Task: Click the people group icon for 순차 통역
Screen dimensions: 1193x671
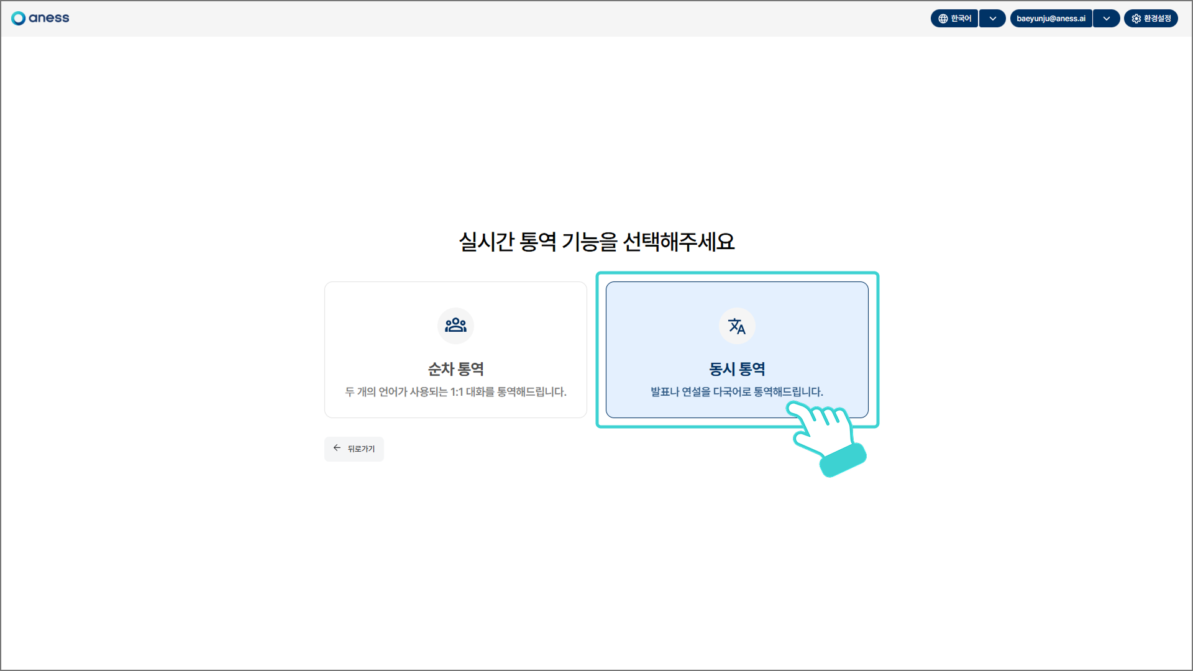Action: click(x=455, y=325)
